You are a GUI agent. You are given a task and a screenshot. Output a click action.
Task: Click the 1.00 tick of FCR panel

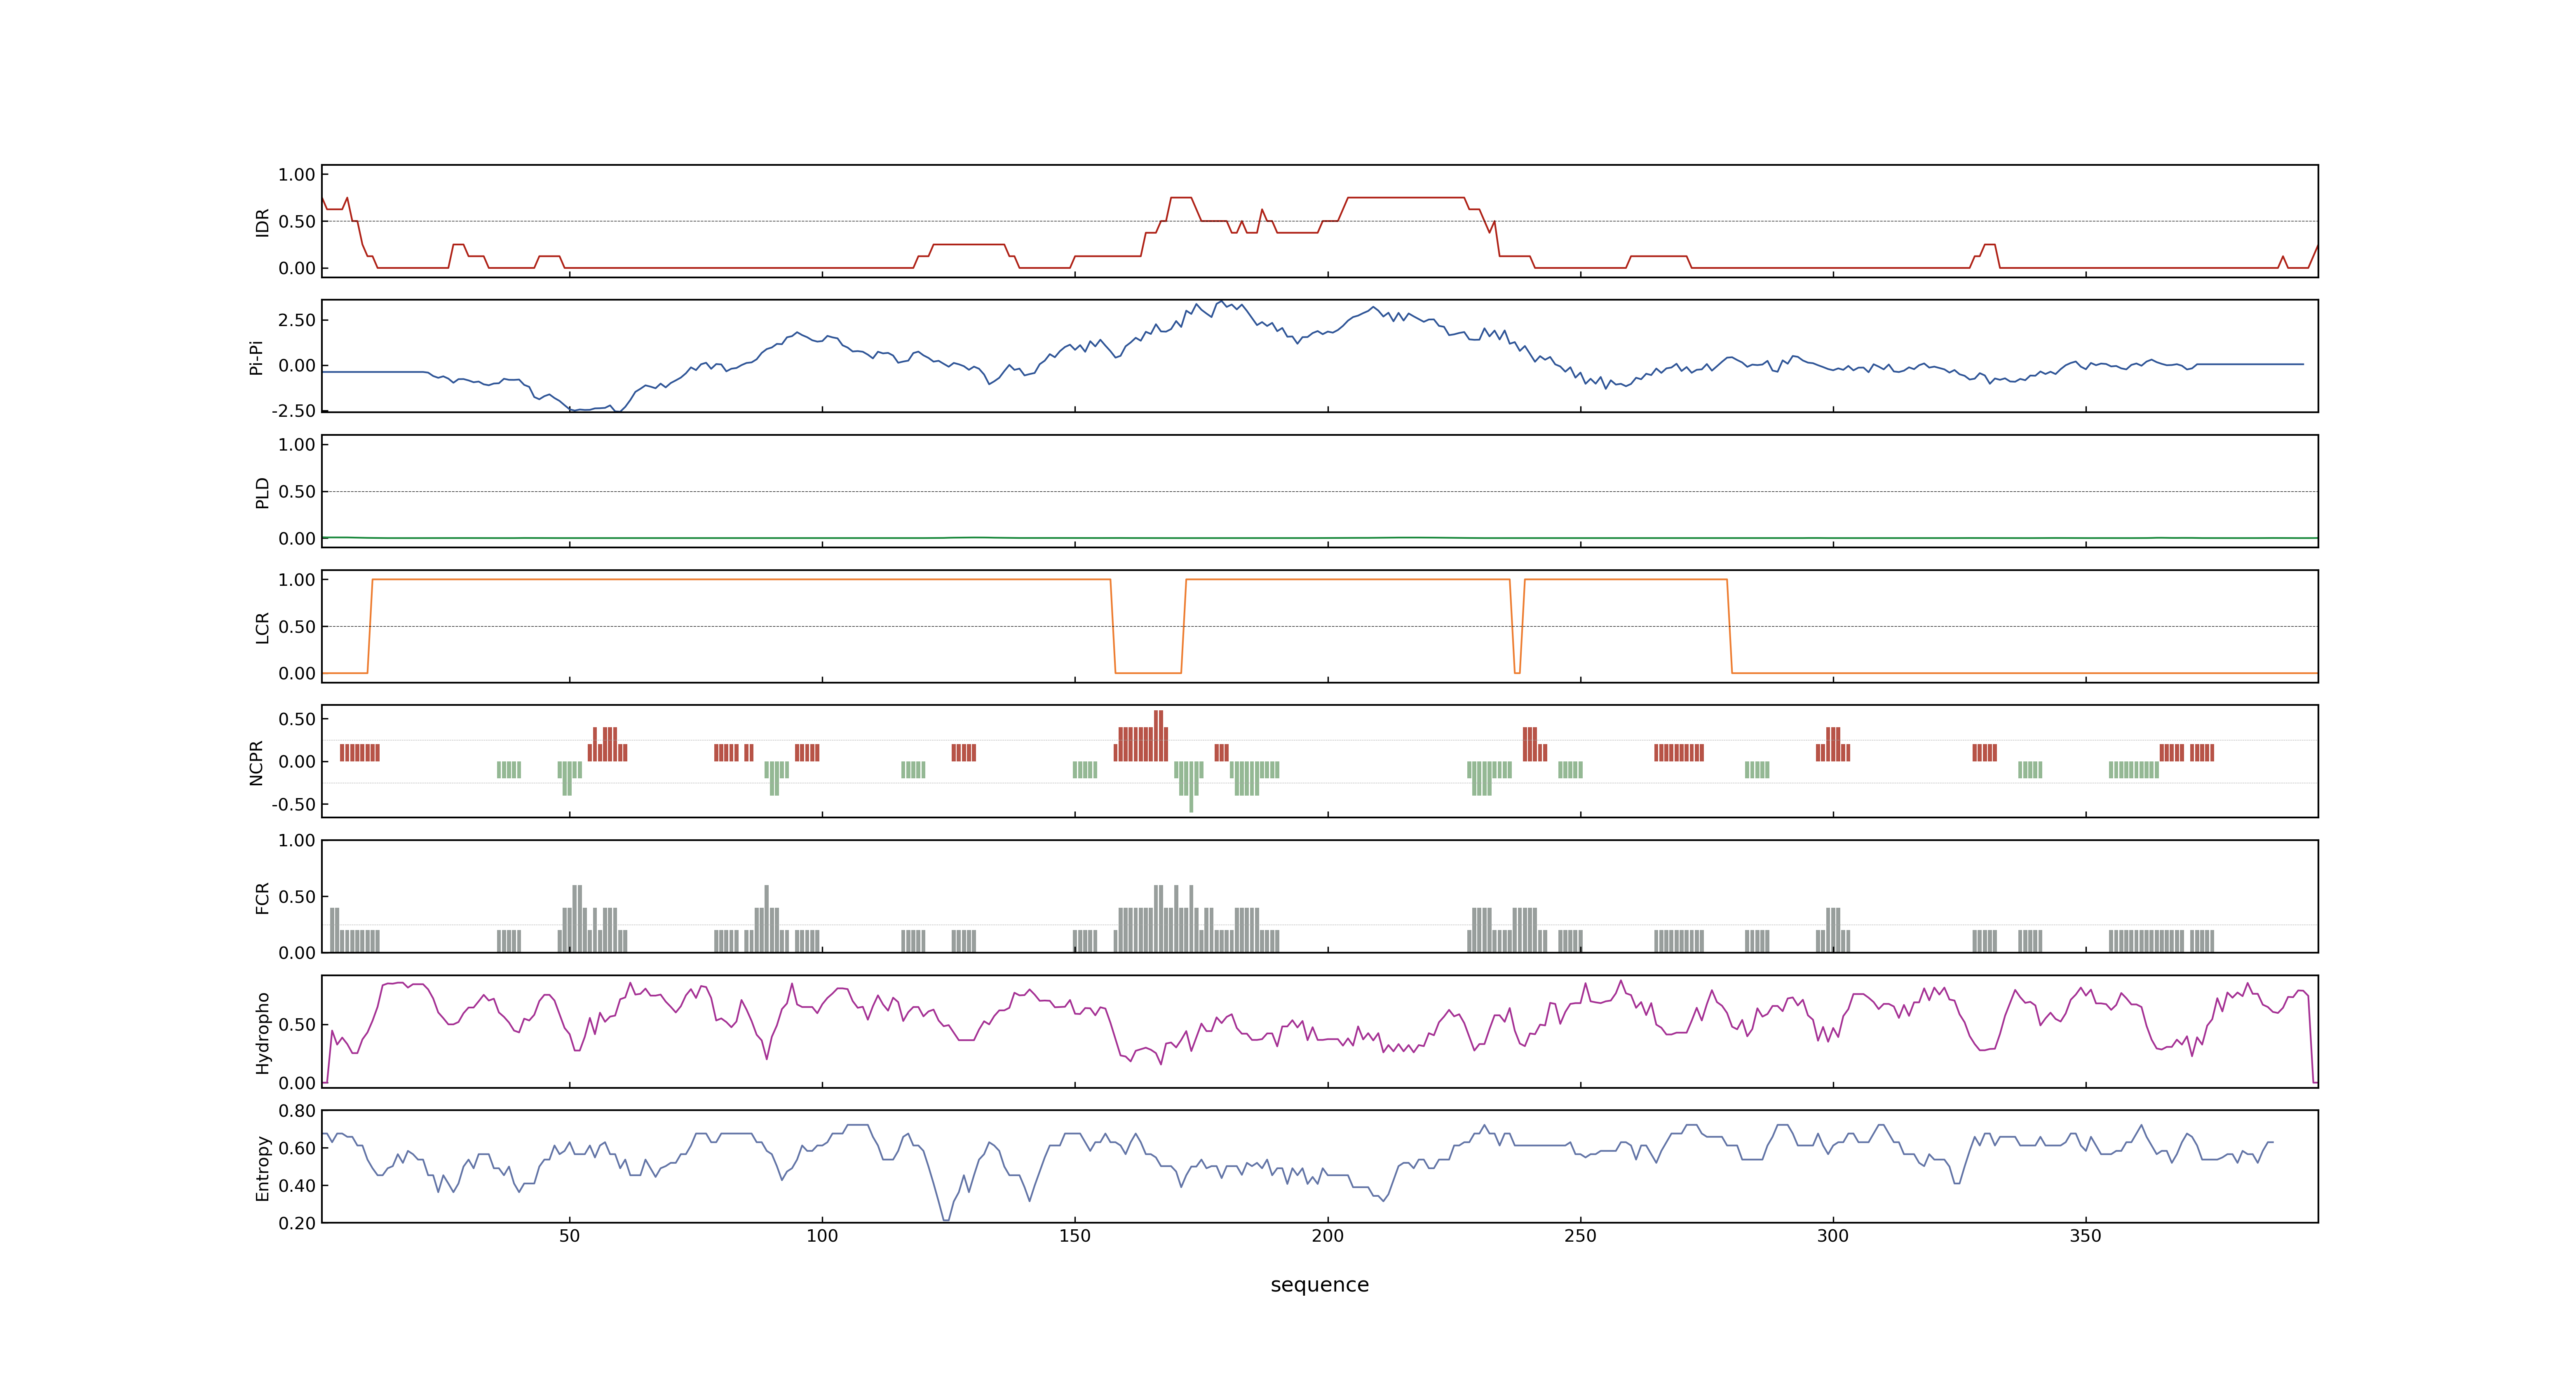[297, 841]
